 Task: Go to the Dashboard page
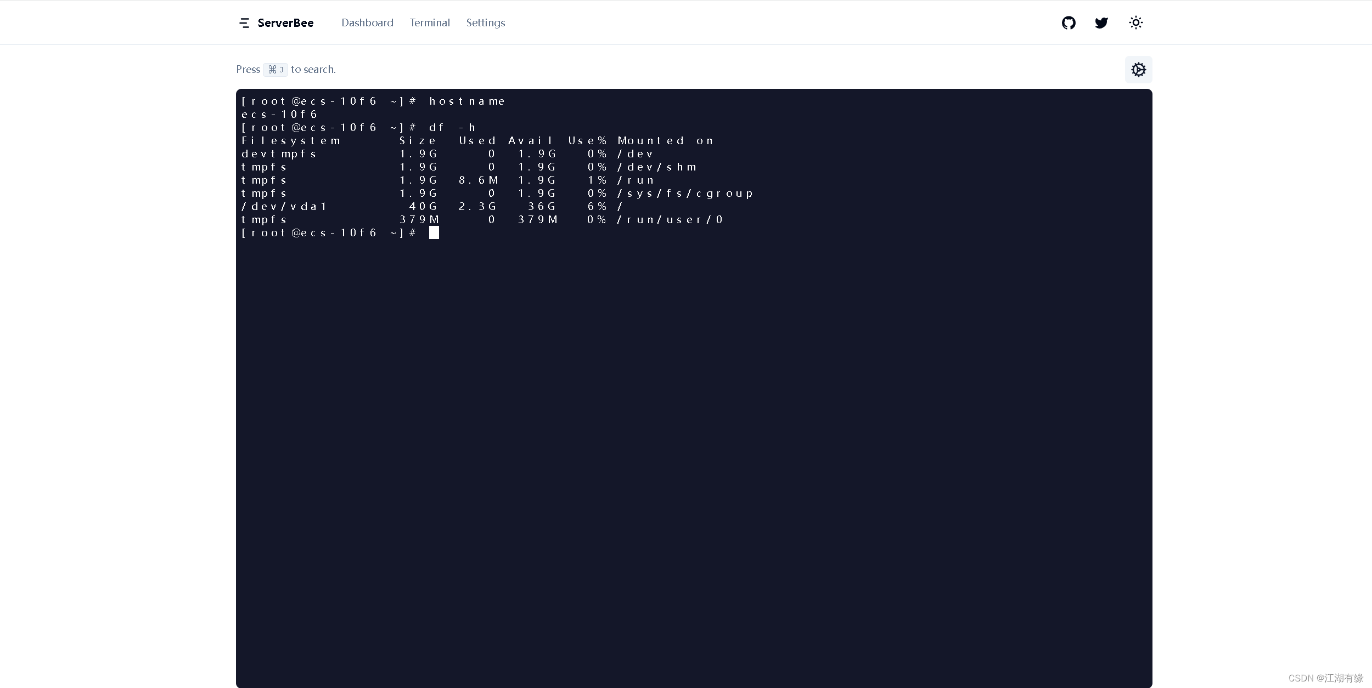pyautogui.click(x=367, y=23)
